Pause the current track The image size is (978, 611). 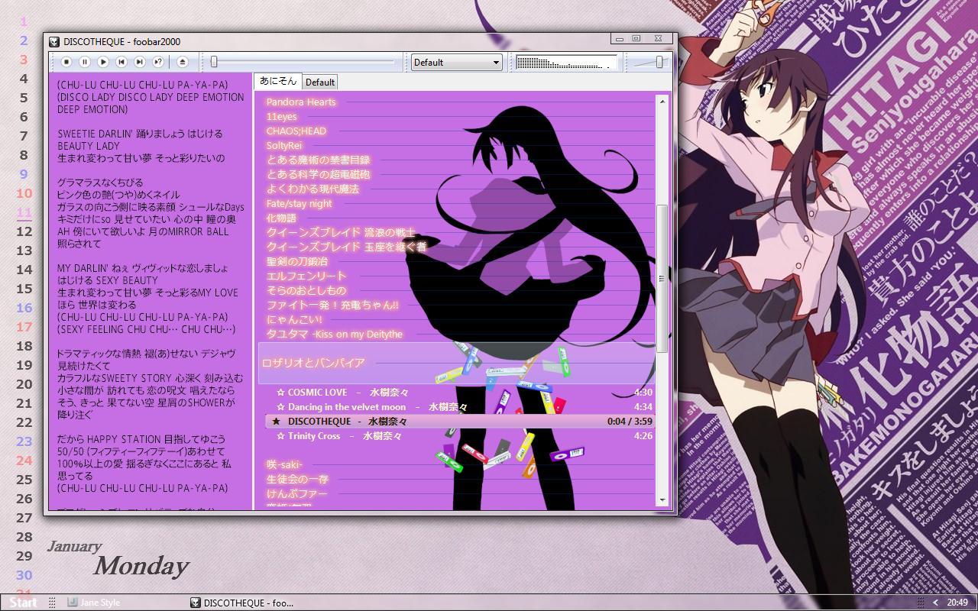85,62
